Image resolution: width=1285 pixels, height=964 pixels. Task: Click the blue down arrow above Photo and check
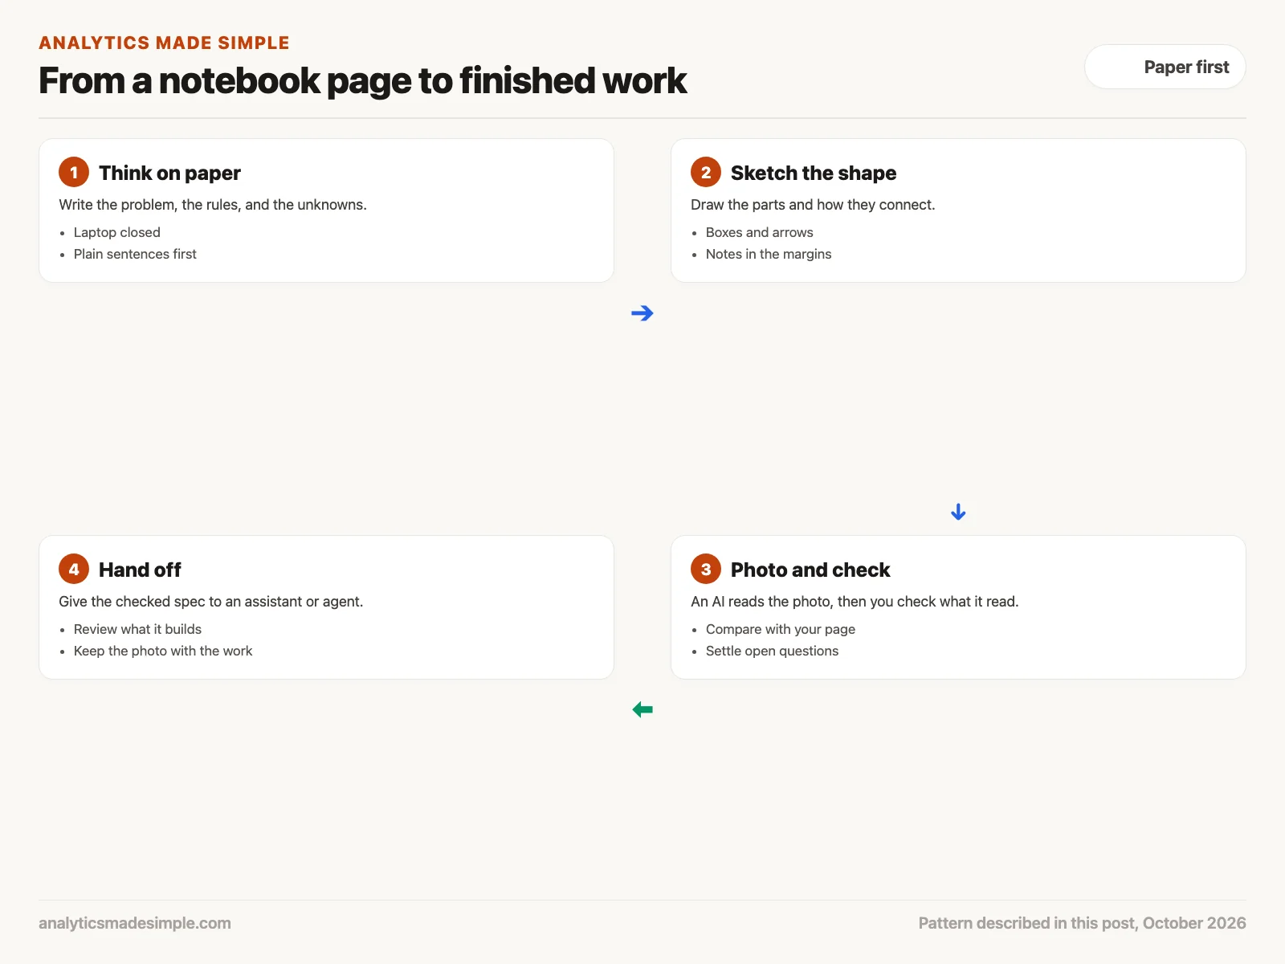click(x=958, y=512)
